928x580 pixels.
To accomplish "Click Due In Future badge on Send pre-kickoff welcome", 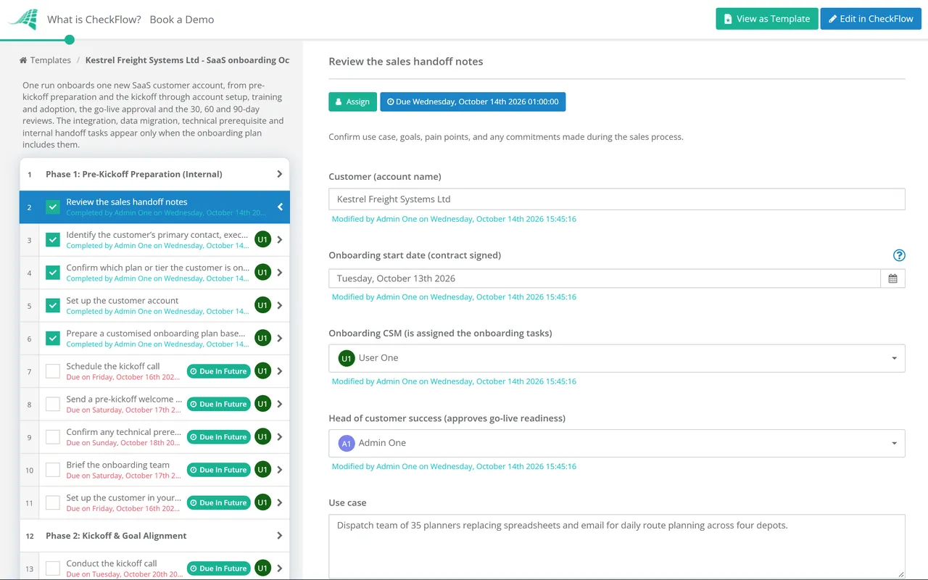I will point(218,404).
